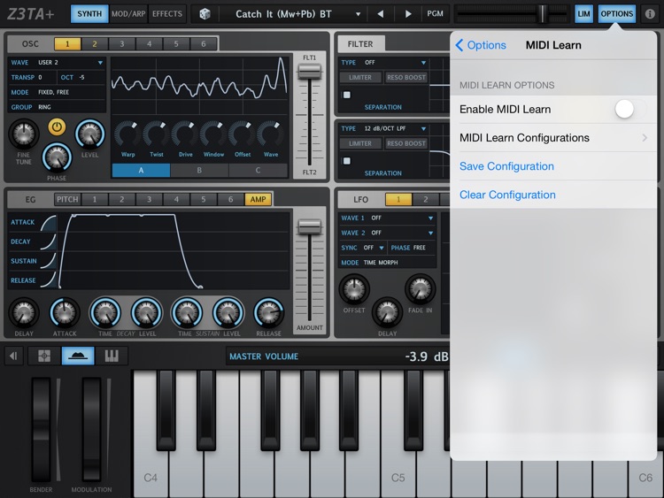Click the LFO Fade In knob

click(420, 289)
